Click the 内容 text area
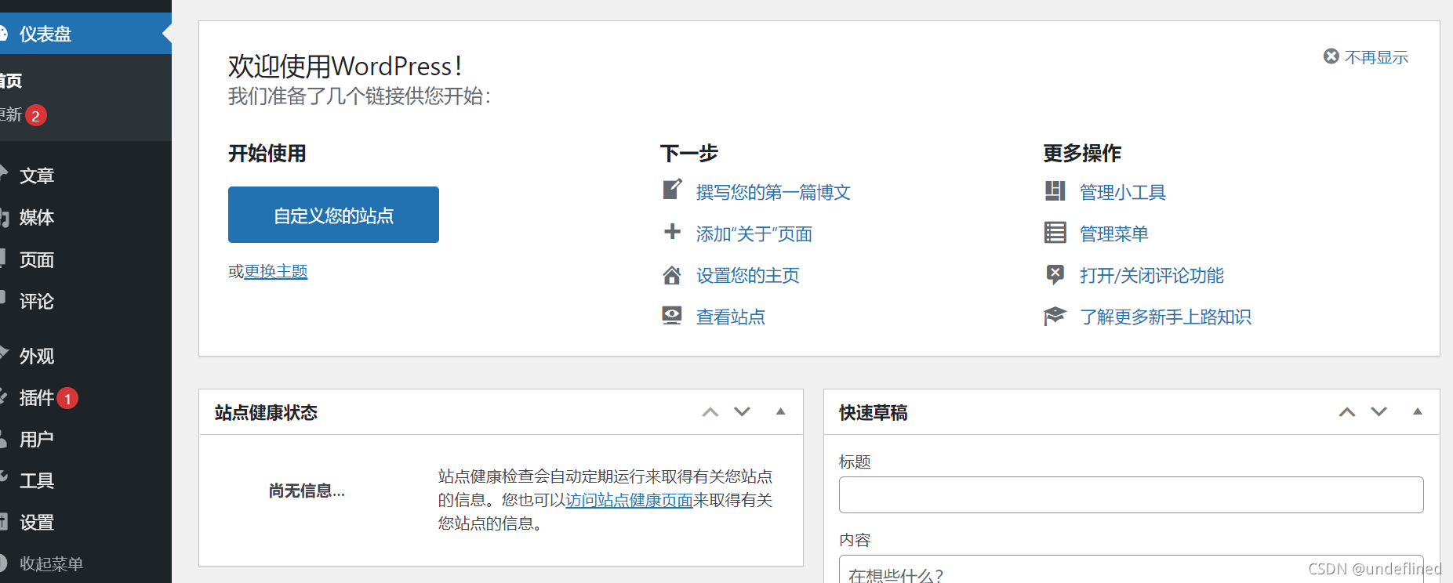1453x583 pixels. tap(1131, 569)
